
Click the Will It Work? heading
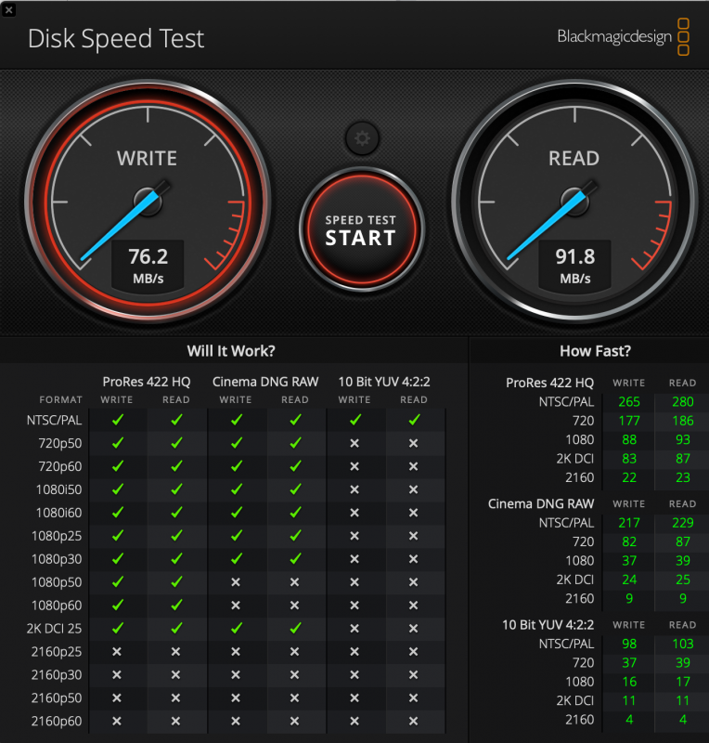click(231, 351)
